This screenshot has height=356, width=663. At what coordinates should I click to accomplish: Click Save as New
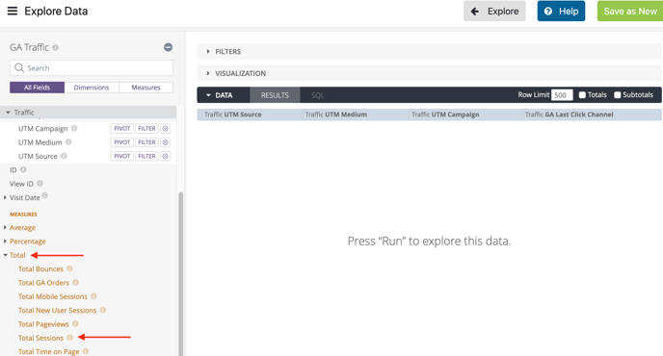pyautogui.click(x=630, y=11)
